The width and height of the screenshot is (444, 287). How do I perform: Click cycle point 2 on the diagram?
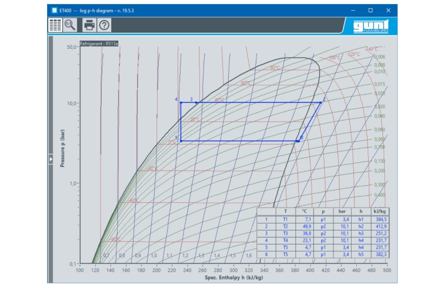pyautogui.click(x=321, y=102)
